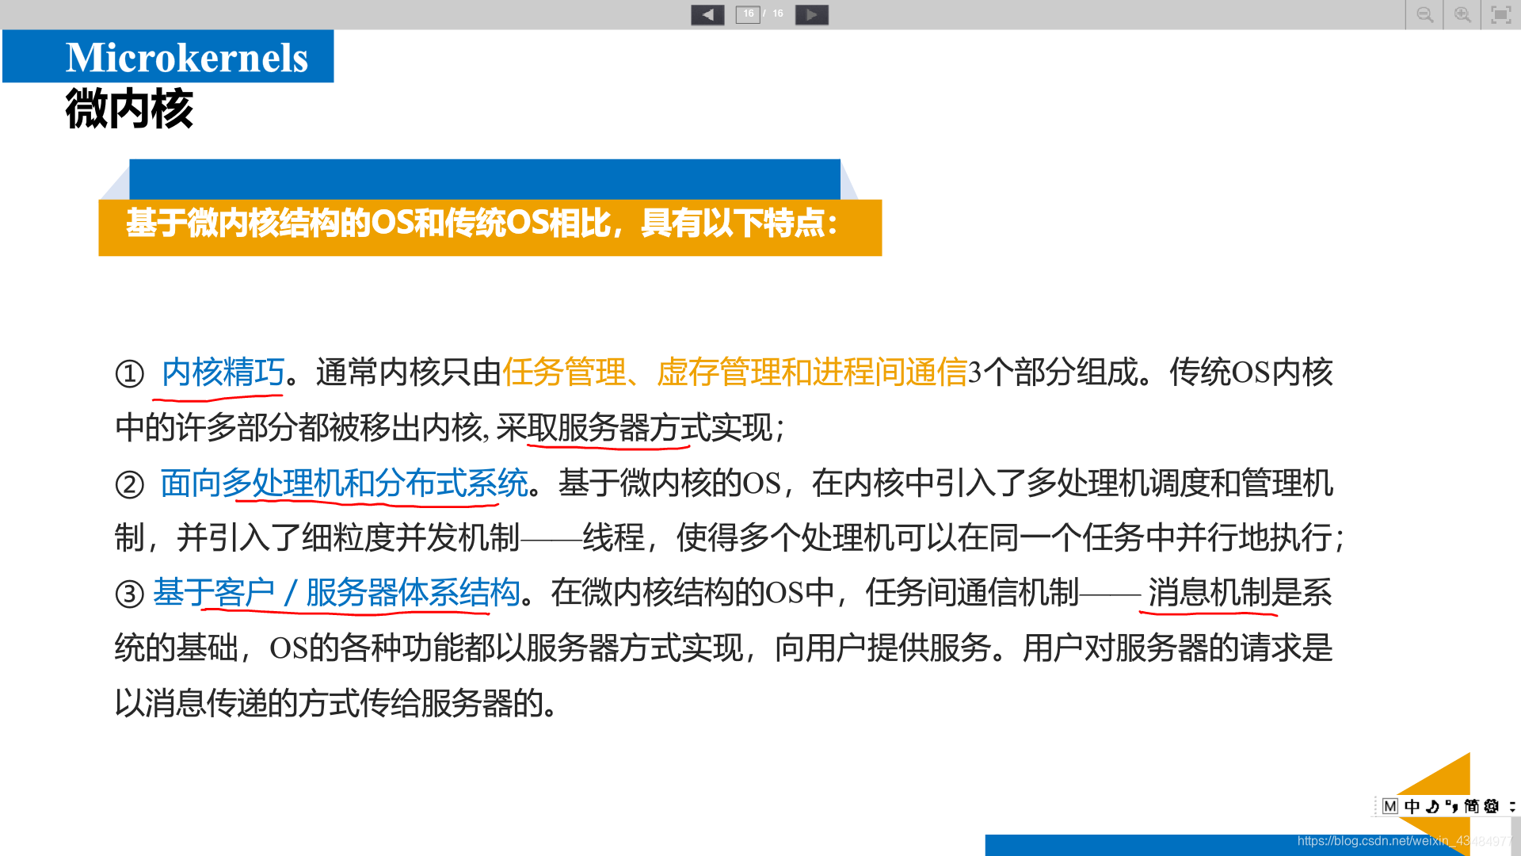Toggle Chinese punctuation icon in IME bar

coord(1451,806)
